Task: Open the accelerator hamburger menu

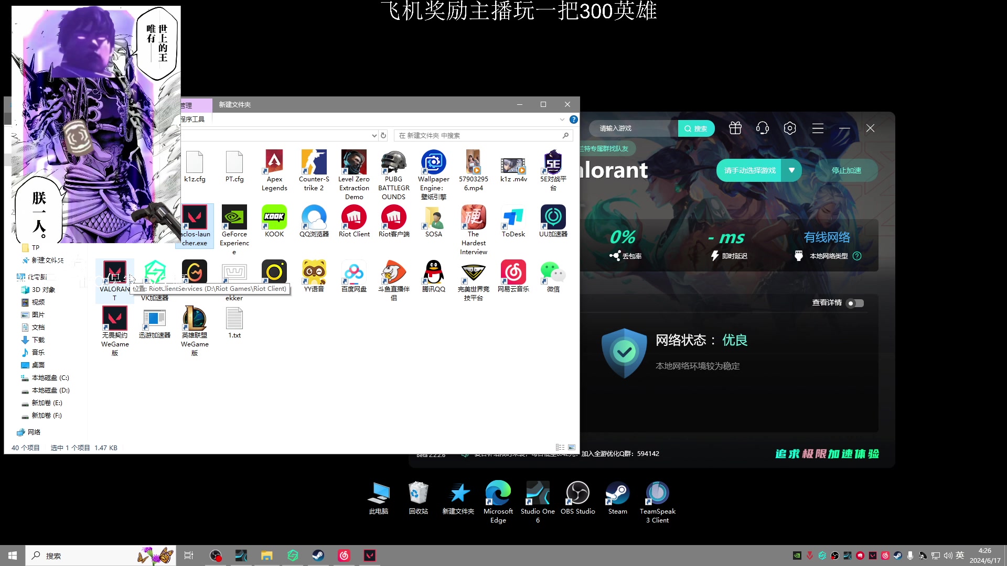Action: [818, 128]
